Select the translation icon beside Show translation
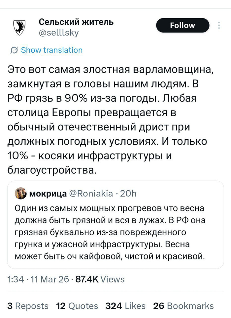231x318 pixels. click(13, 50)
